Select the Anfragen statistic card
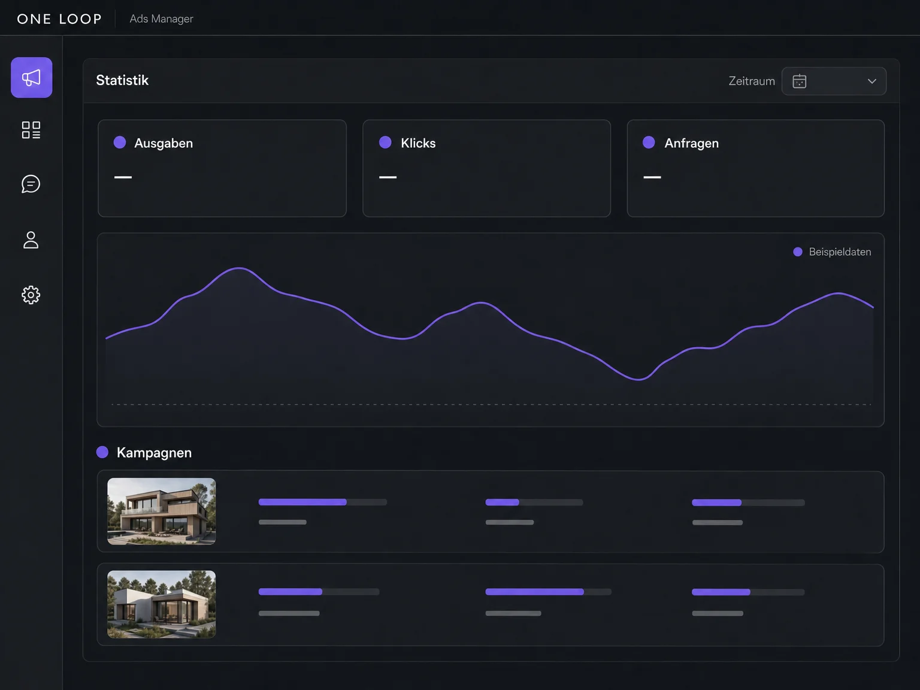The image size is (920, 690). tap(756, 168)
